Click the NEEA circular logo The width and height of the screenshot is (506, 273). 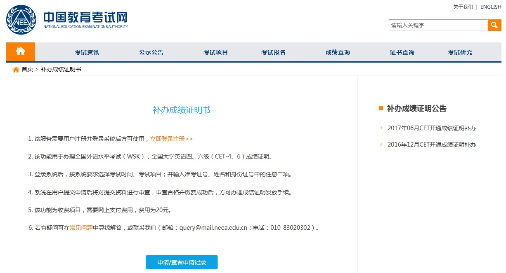[x=21, y=20]
